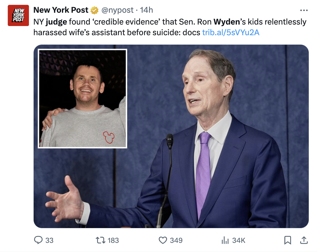Open the inset photo of man in gray sweatshirt
Image resolution: width=317 pixels, height=252 pixels.
[x=83, y=98]
